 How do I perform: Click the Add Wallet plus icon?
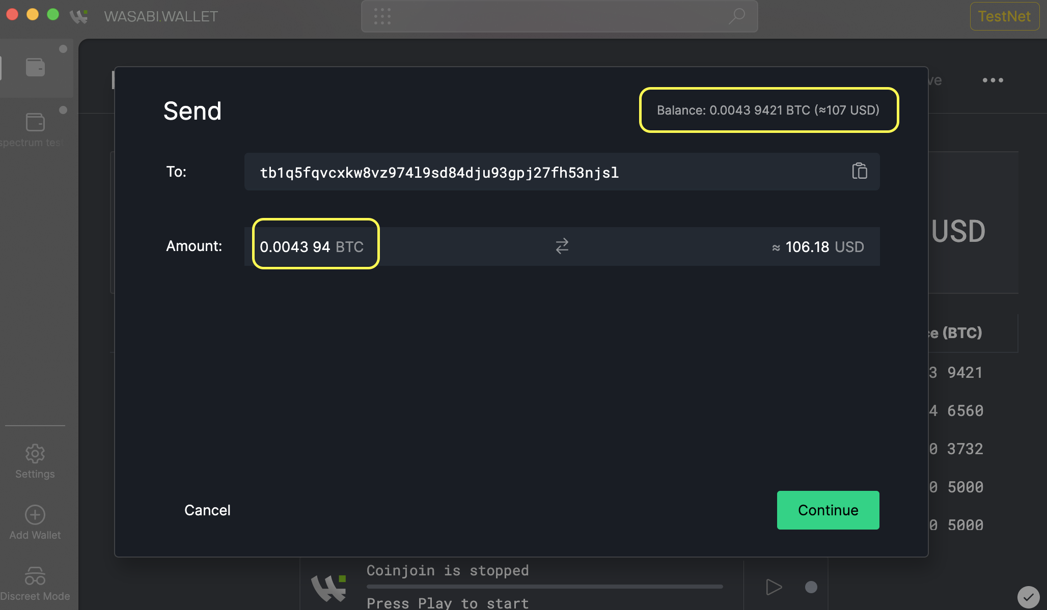click(x=35, y=515)
